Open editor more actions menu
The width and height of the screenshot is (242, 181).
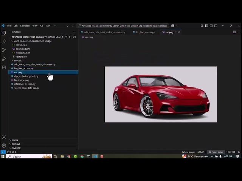click(x=239, y=32)
